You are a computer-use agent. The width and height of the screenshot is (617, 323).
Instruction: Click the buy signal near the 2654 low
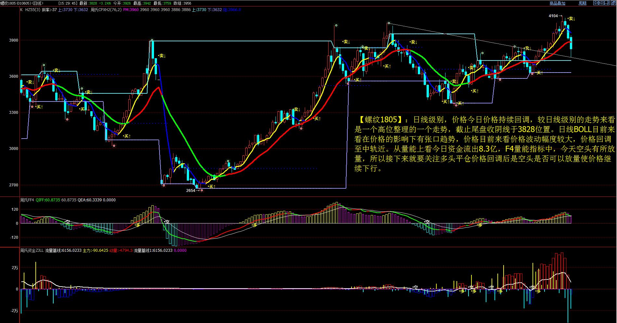pos(212,186)
